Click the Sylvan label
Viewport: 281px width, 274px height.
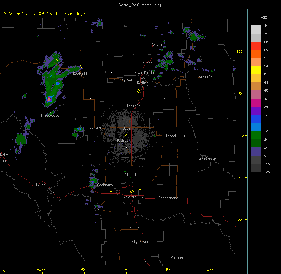pos(127,80)
